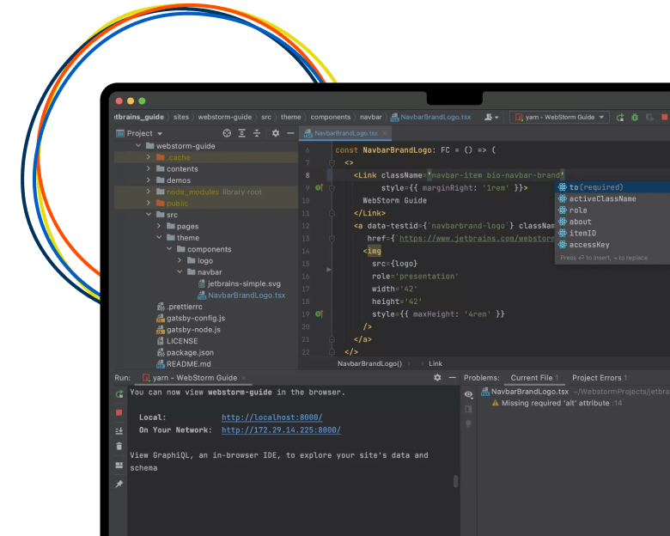Click Scroll to End icon in Run panel

119,431
